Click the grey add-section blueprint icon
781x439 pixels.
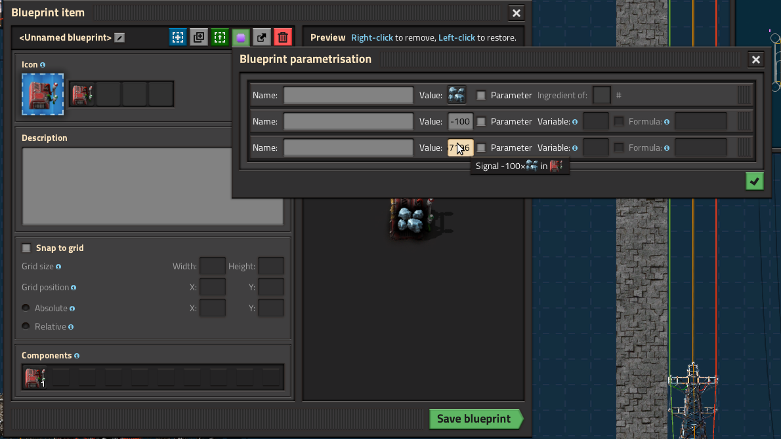[199, 37]
